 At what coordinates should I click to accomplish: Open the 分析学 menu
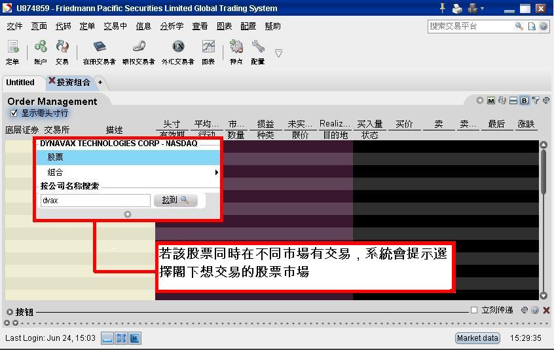pyautogui.click(x=172, y=26)
